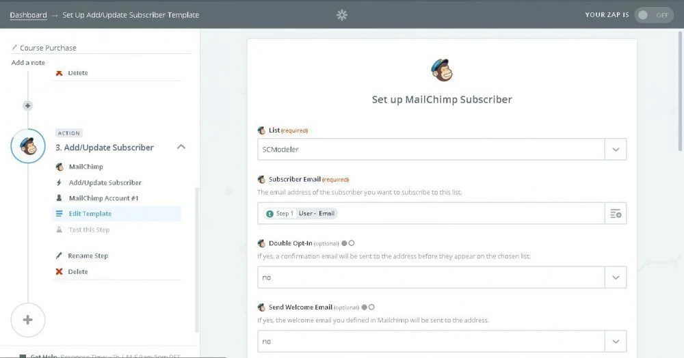Click the large plus to add step
The width and height of the screenshot is (684, 358).
point(28,320)
